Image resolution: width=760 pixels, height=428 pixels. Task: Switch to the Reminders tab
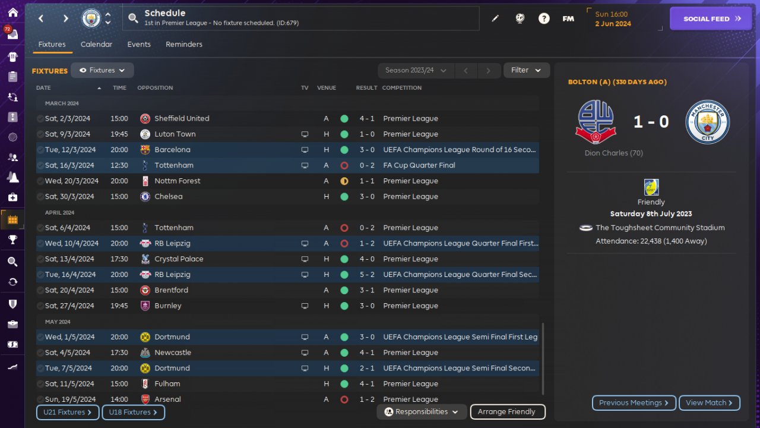184,45
